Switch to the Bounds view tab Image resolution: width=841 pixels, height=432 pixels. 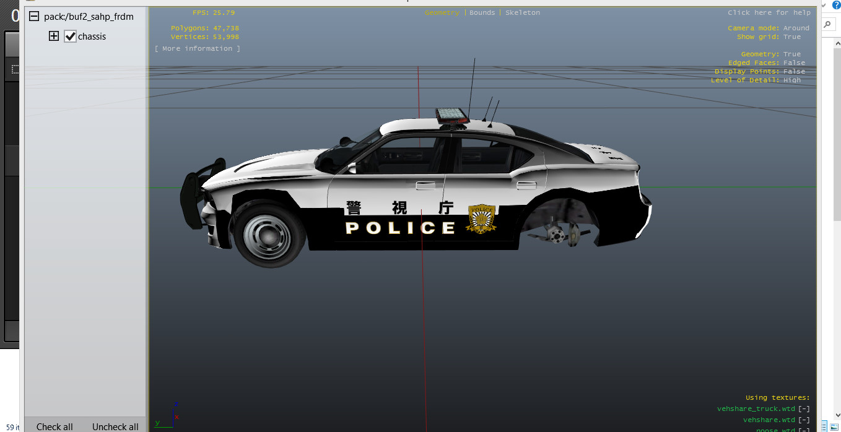[x=482, y=13]
